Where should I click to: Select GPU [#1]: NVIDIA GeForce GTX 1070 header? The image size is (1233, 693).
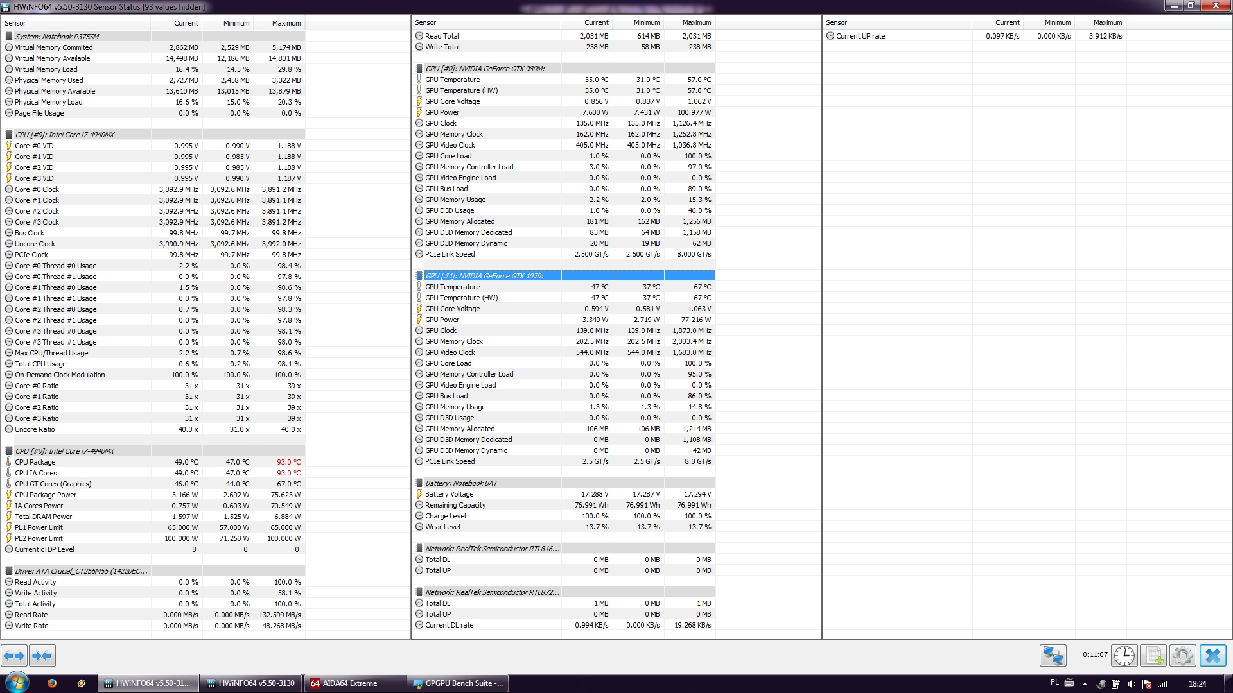tap(564, 276)
